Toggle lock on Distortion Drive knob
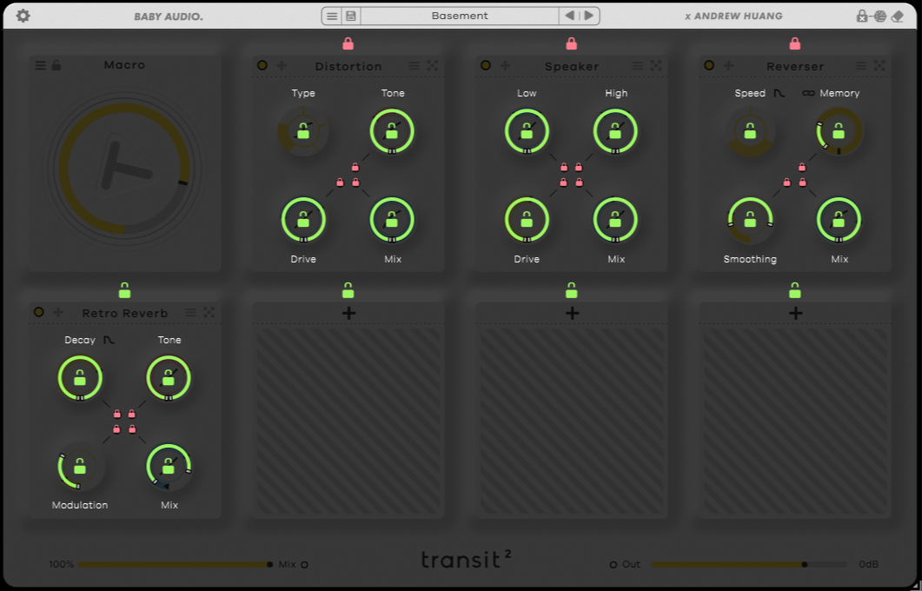The height and width of the screenshot is (591, 922). (302, 219)
